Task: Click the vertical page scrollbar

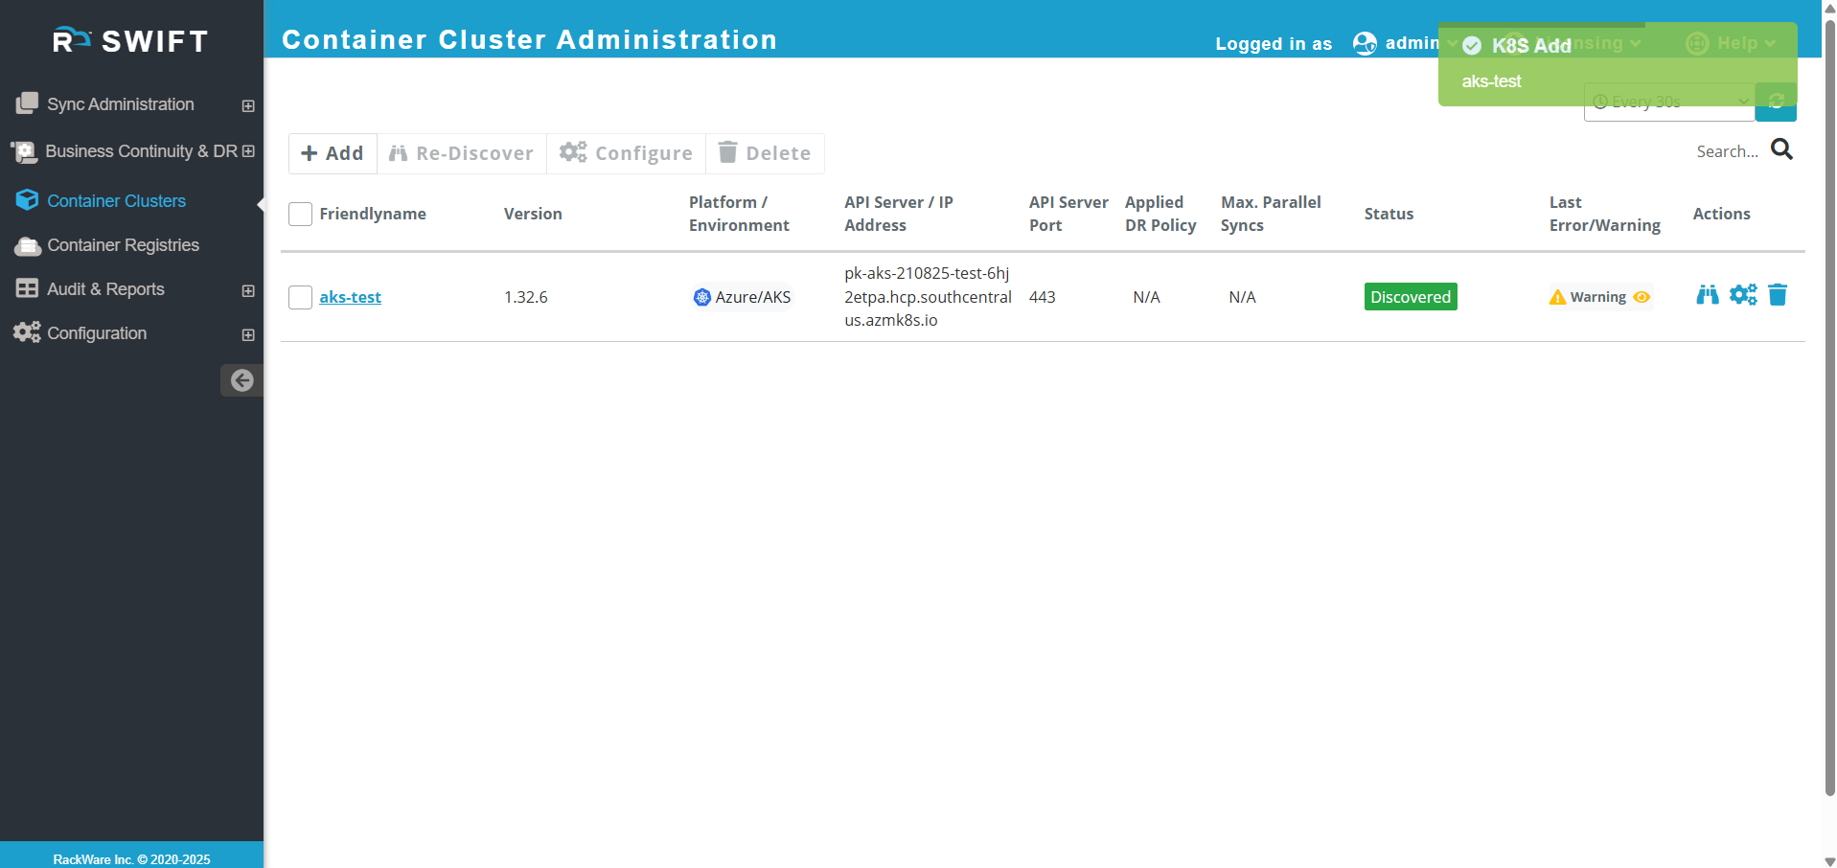Action: [1829, 407]
